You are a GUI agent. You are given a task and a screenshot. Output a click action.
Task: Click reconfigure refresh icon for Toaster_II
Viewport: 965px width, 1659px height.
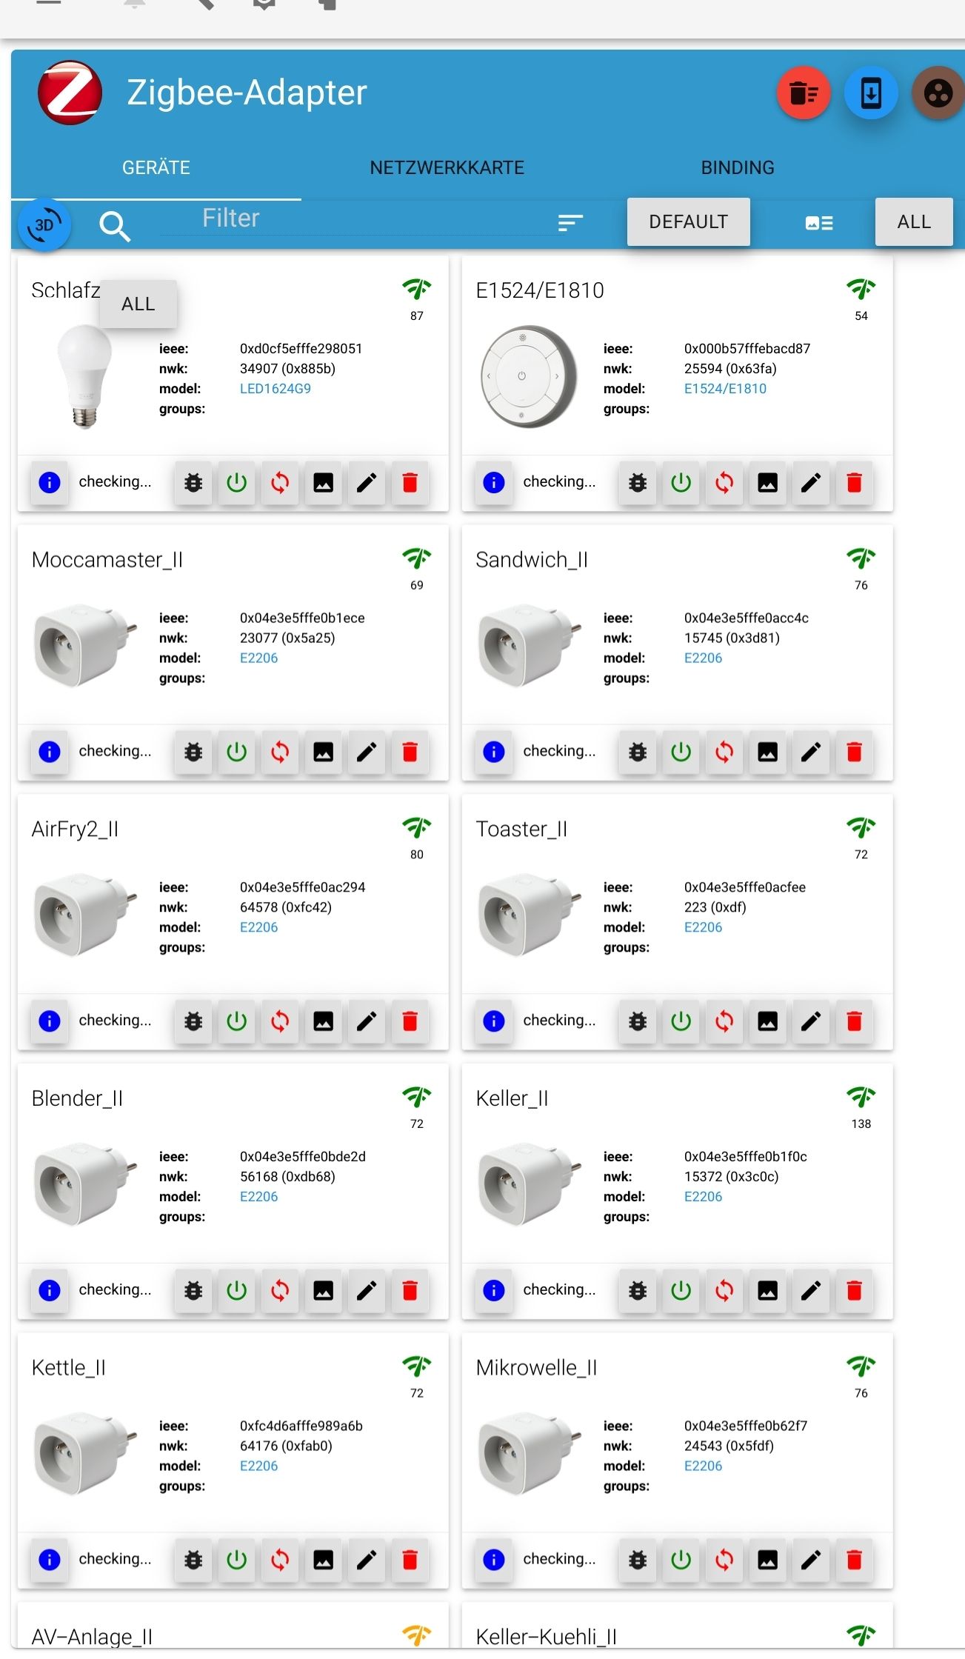724,1021
